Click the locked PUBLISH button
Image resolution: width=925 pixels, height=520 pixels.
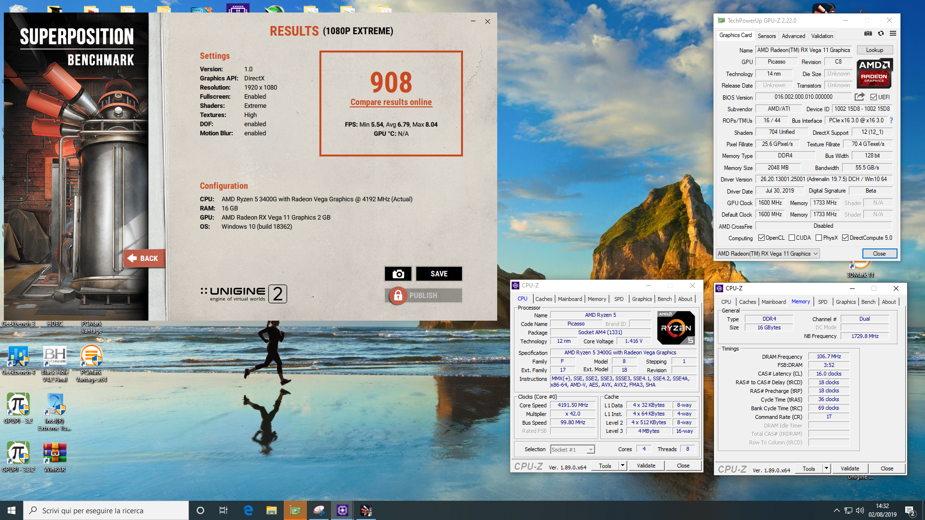(x=424, y=295)
